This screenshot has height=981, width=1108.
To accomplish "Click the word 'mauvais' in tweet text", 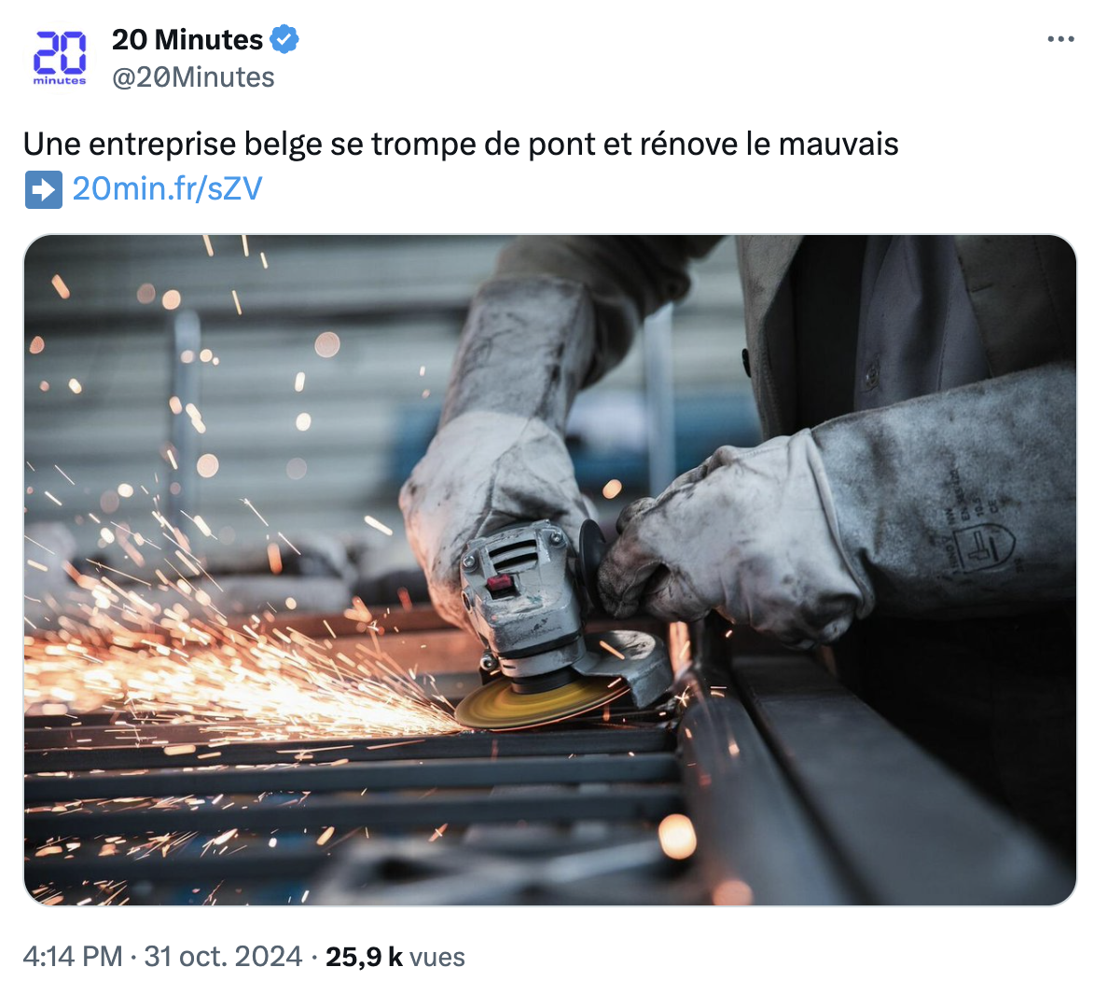I will tap(838, 145).
